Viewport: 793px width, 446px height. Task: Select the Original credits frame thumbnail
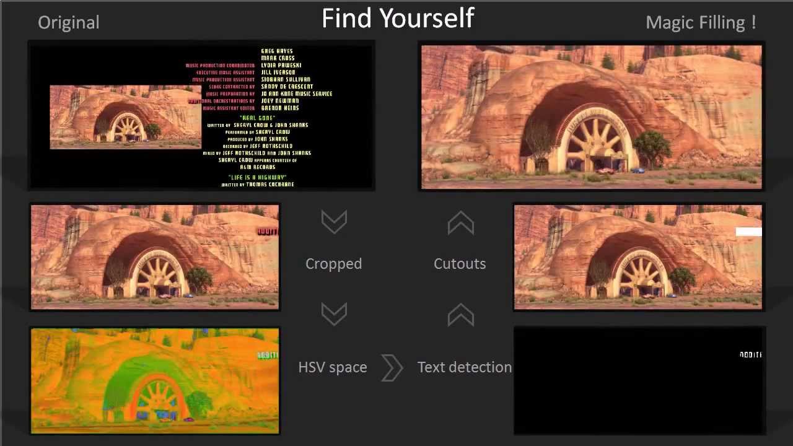202,116
